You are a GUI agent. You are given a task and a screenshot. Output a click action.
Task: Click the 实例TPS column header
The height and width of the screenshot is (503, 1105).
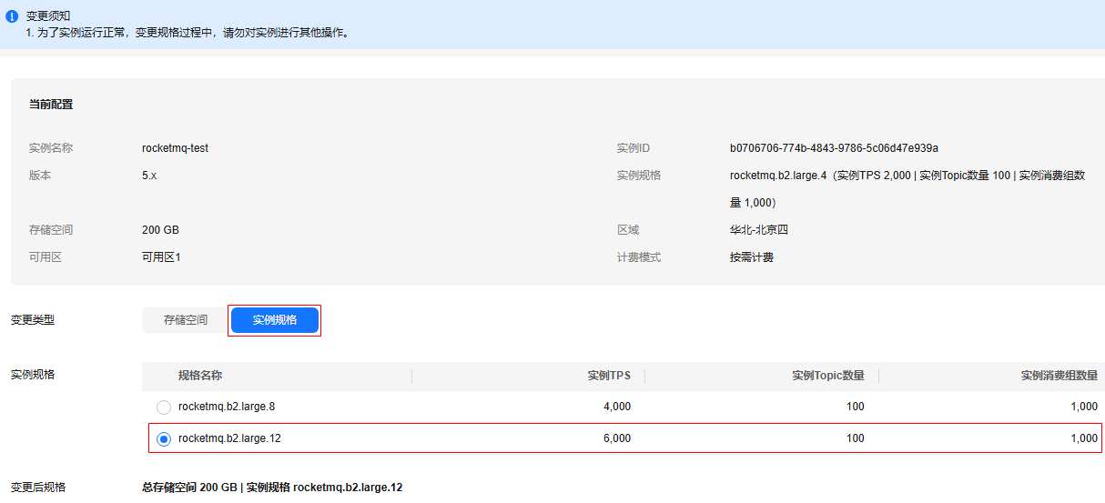(x=609, y=376)
